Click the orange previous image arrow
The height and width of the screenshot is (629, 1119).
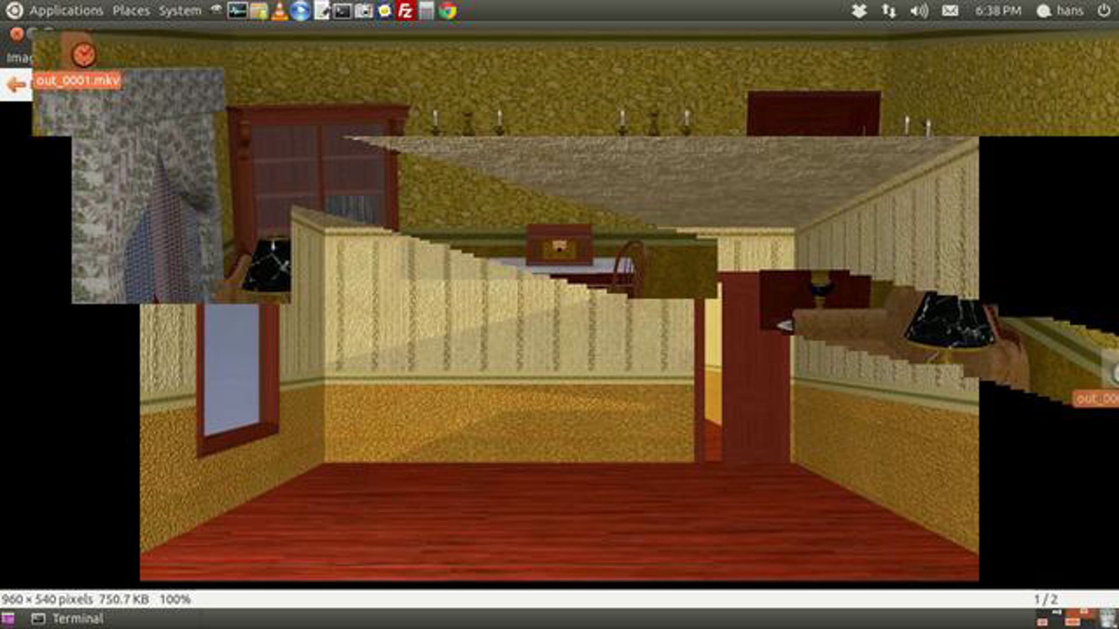point(16,85)
